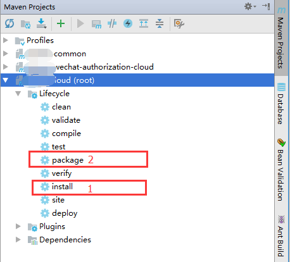Click Generate Sources and Update Folders icon

[25, 24]
